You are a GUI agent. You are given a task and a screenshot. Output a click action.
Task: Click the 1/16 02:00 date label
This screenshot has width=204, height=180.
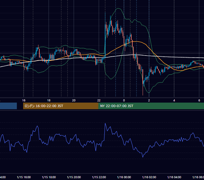149,177
